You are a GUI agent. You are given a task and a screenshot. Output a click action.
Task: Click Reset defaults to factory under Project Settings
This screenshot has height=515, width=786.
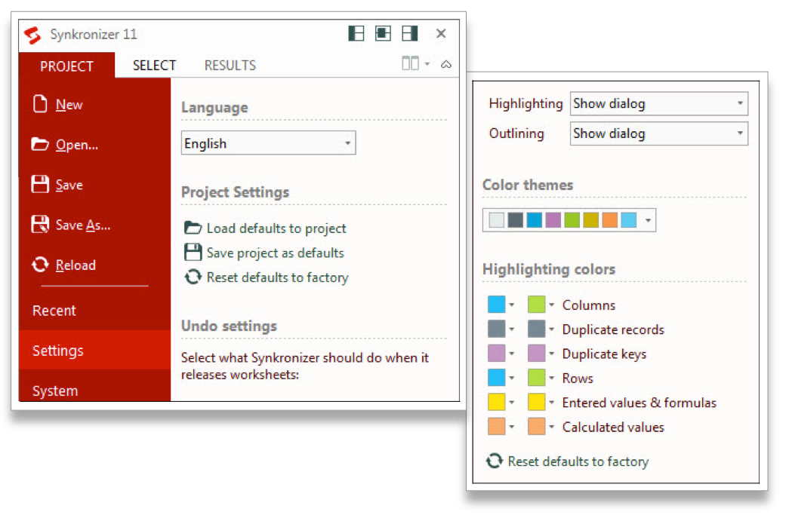click(x=277, y=277)
